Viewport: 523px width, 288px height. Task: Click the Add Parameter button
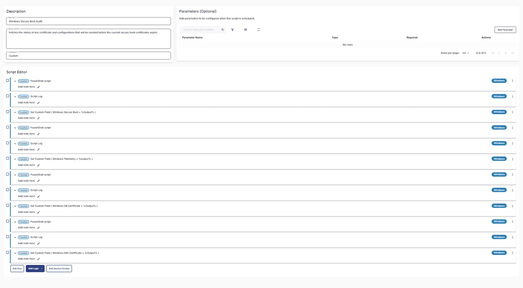(x=505, y=30)
